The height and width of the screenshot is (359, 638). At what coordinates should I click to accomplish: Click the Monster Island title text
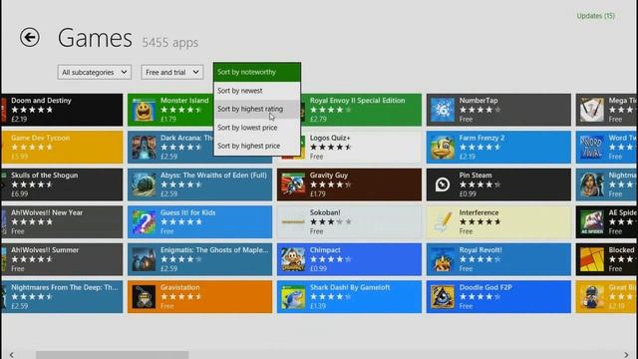pyautogui.click(x=184, y=100)
